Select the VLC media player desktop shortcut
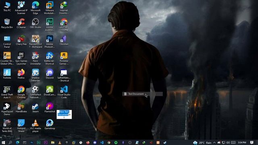Screen dimensions: 258x145 coord(35,126)
